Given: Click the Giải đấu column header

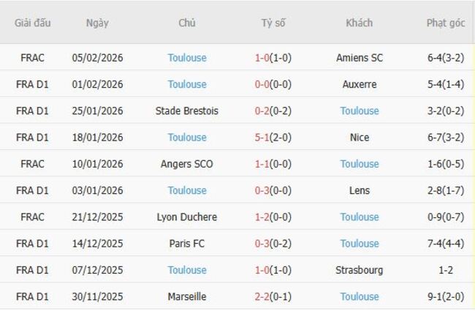Looking at the screenshot, I should point(33,23).
